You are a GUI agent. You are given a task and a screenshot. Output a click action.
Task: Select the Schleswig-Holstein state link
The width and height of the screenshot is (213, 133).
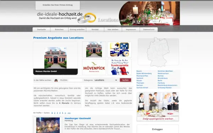165,88
